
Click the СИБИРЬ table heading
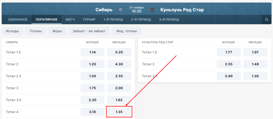click(x=12, y=42)
